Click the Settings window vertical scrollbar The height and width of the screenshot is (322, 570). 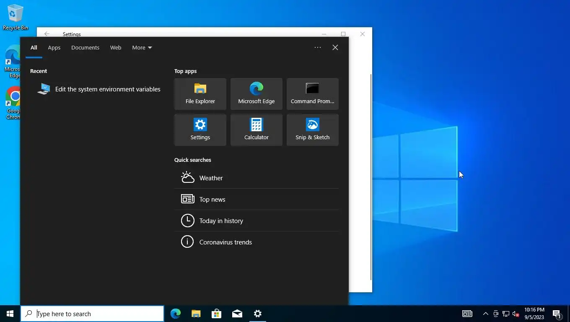tap(371, 177)
